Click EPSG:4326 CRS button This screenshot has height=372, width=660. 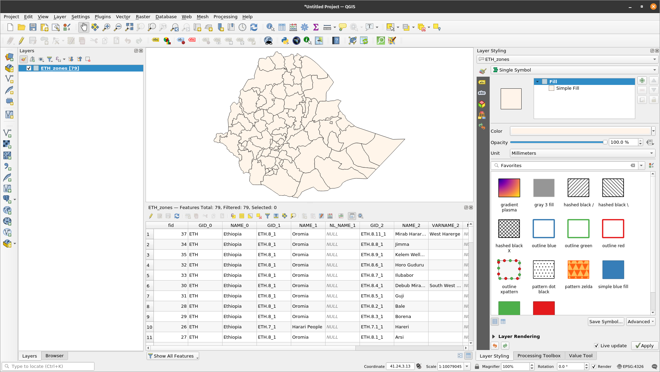(x=630, y=366)
